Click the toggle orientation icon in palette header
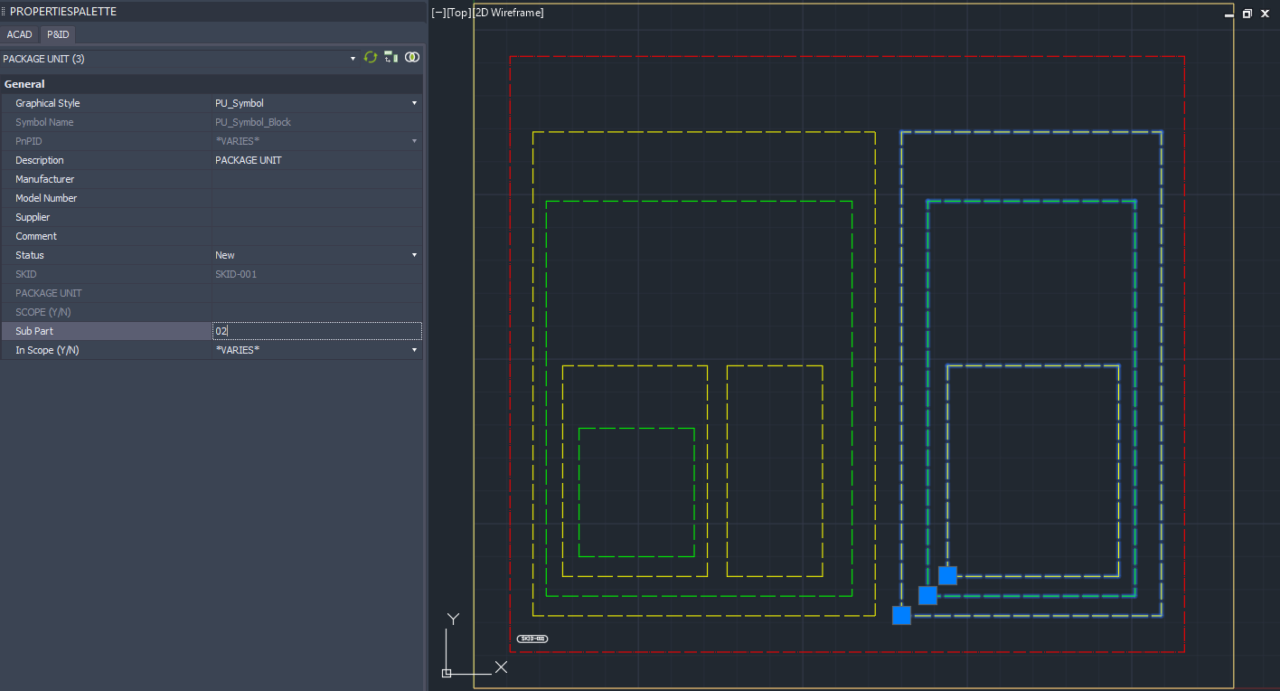This screenshot has width=1280, height=691. point(391,57)
